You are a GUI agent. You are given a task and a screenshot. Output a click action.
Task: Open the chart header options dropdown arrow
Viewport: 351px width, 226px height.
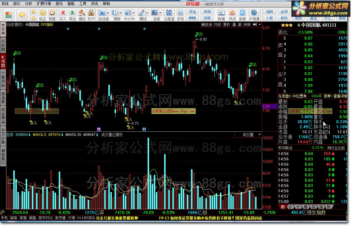point(260,25)
